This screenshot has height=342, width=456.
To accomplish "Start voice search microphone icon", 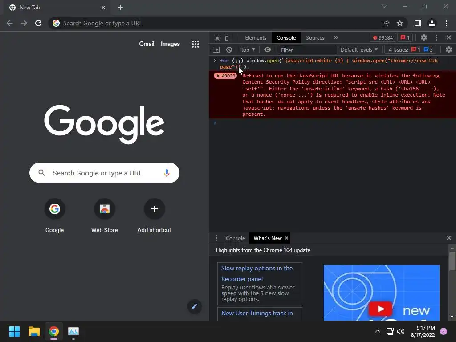I will 167,173.
